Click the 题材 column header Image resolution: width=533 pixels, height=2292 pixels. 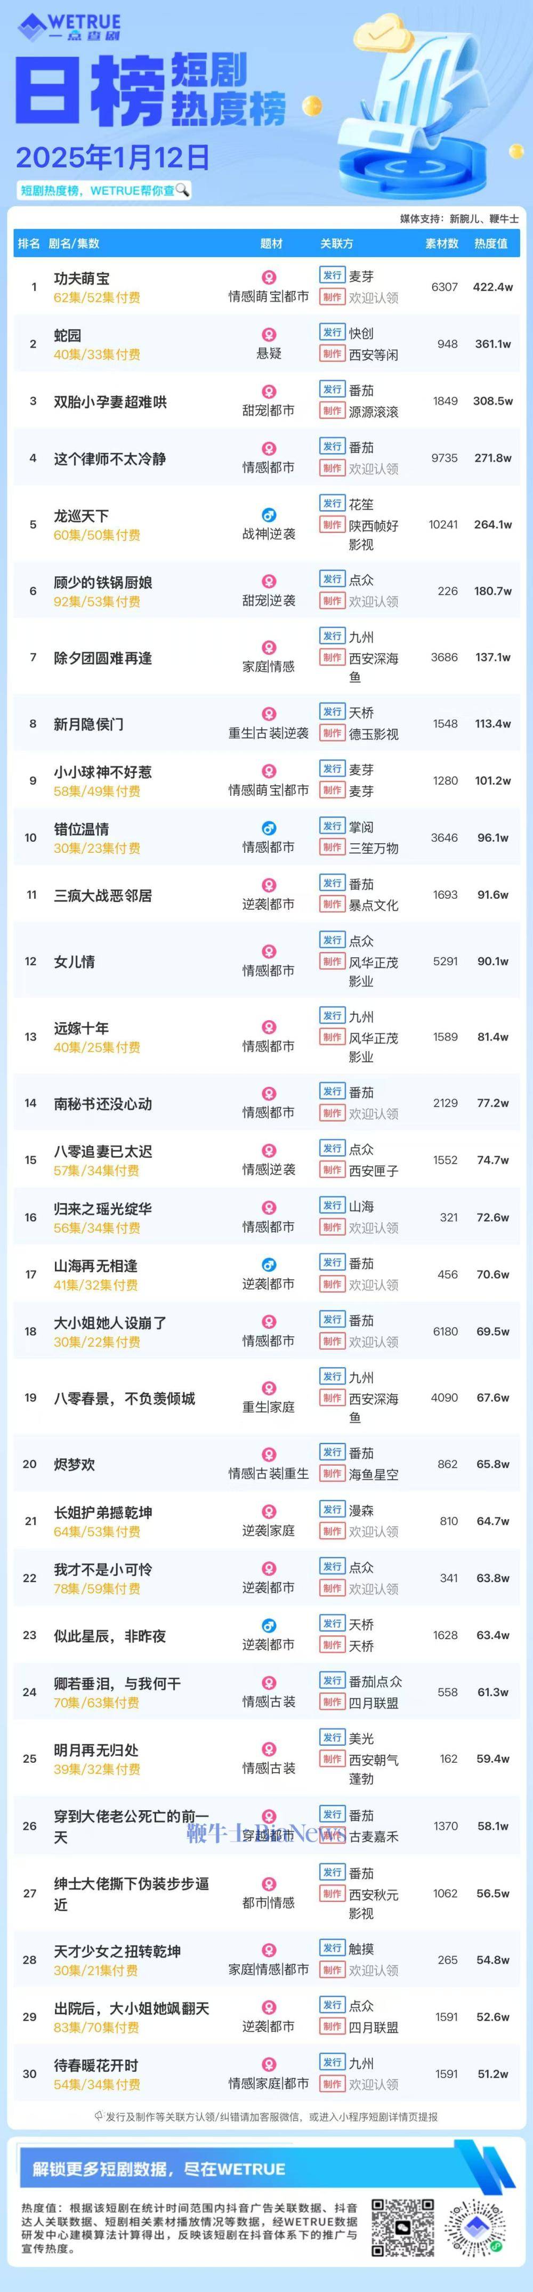coord(271,243)
